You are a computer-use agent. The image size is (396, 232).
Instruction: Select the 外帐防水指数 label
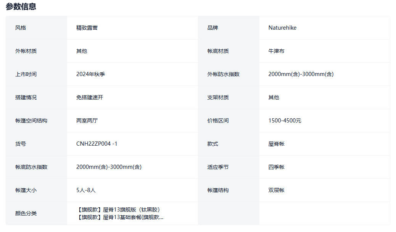[x=223, y=74]
